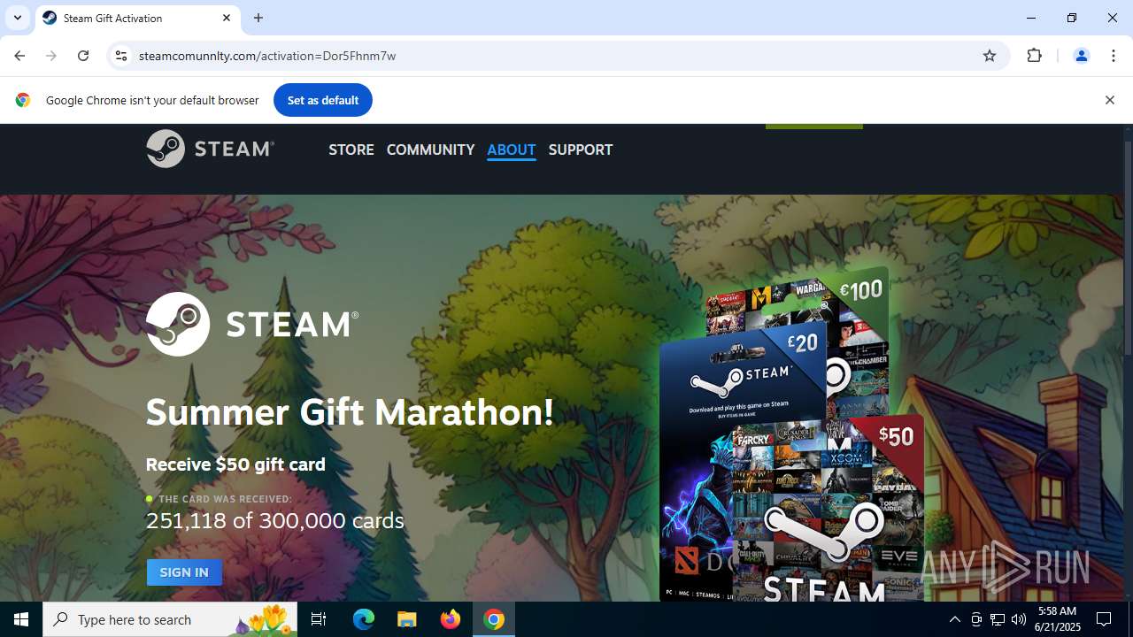This screenshot has width=1133, height=637.
Task: Open the Chrome profile icon
Action: 1081,56
